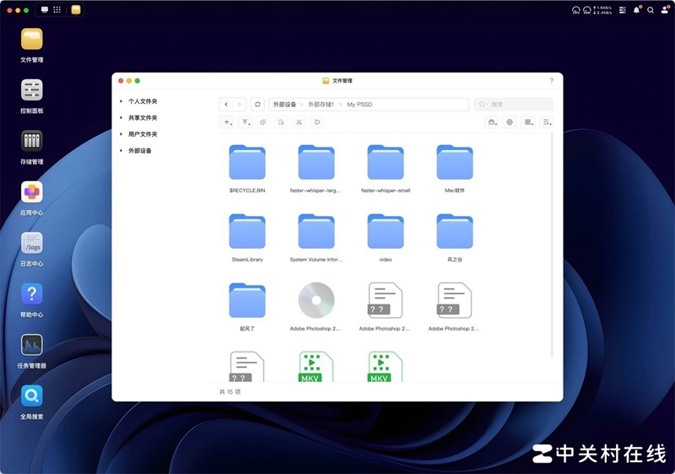Select first MKV video file
675x474 pixels.
316,367
